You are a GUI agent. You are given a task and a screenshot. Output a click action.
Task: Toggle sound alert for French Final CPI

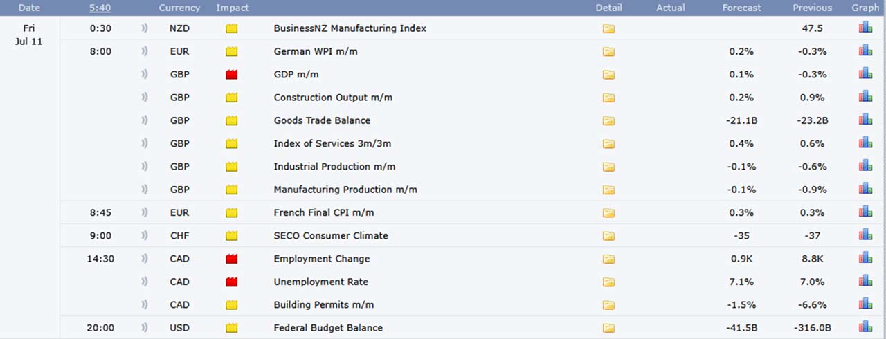click(x=145, y=212)
